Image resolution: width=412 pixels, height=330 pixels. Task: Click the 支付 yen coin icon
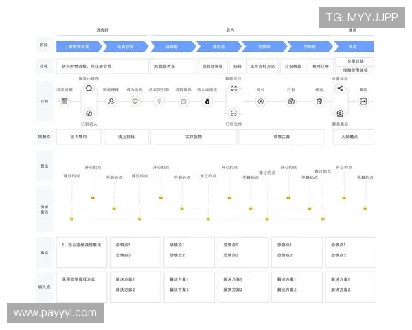pyautogui.click(x=261, y=101)
